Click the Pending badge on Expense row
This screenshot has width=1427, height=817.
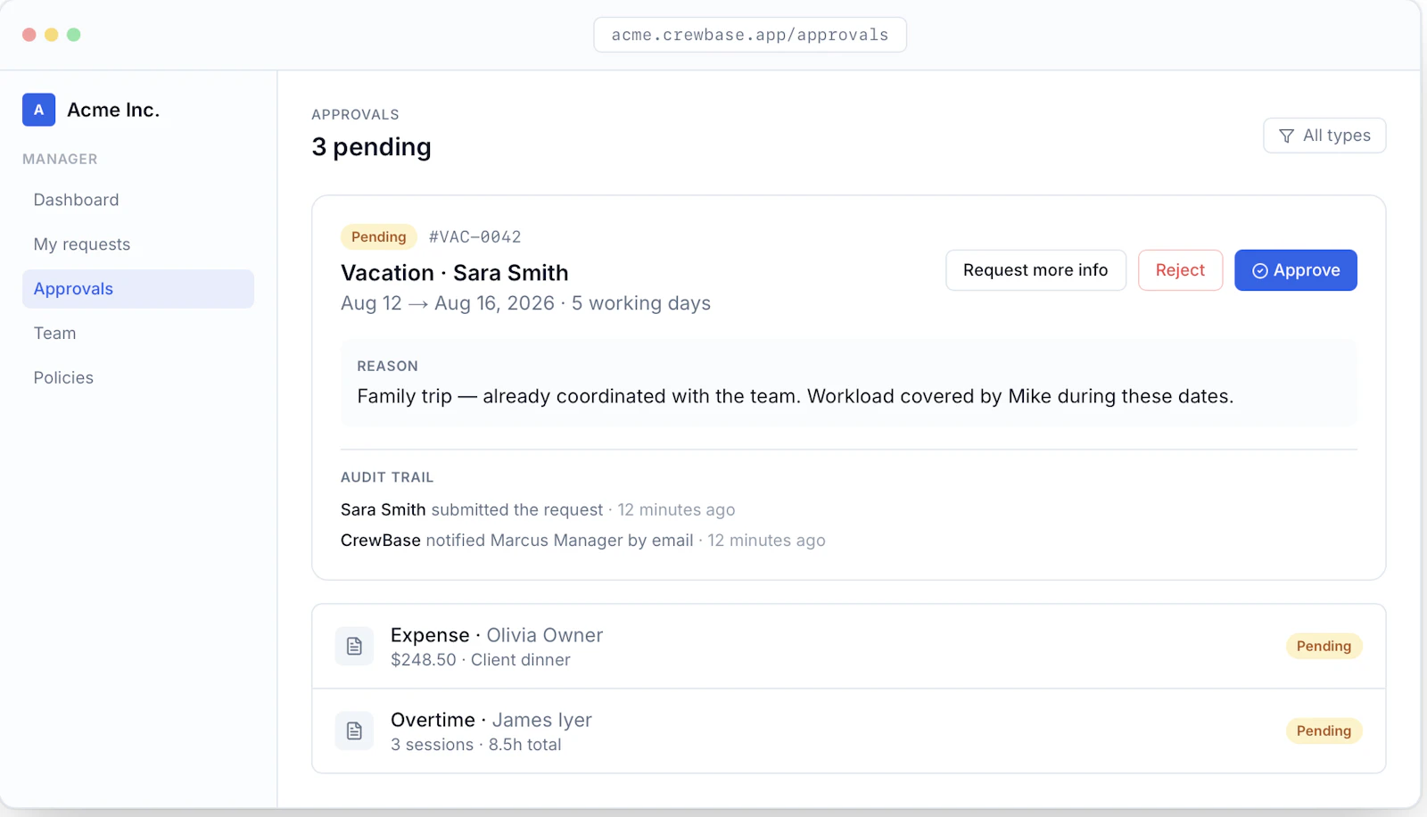click(1324, 647)
